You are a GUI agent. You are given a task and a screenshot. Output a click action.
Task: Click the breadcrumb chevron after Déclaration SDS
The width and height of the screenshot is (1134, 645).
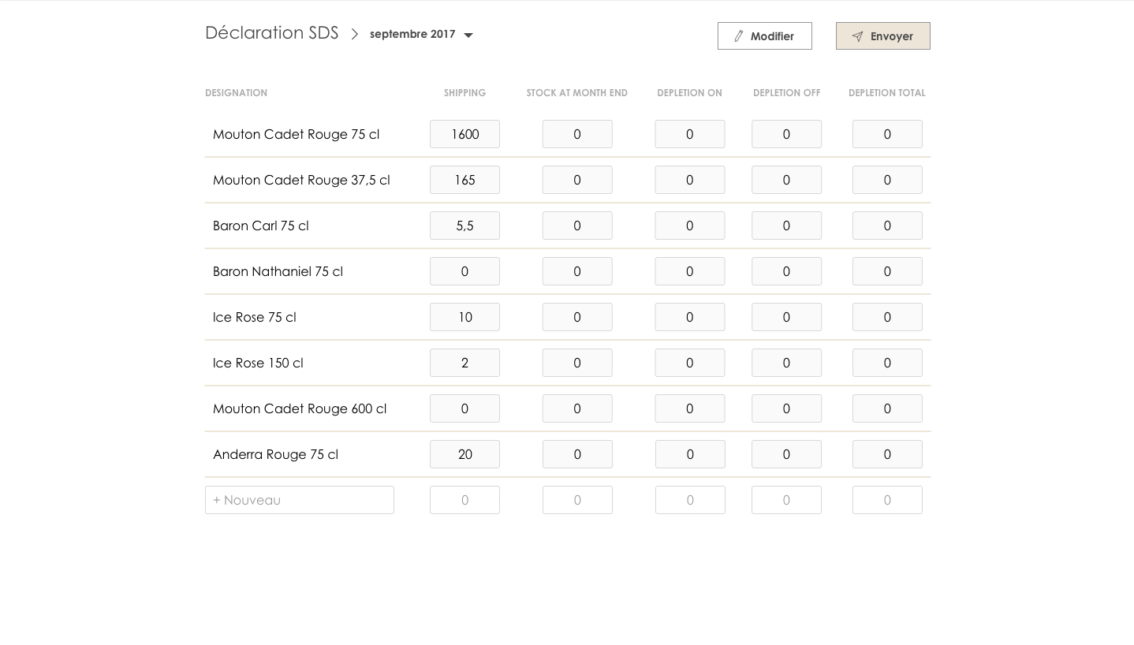click(x=355, y=34)
